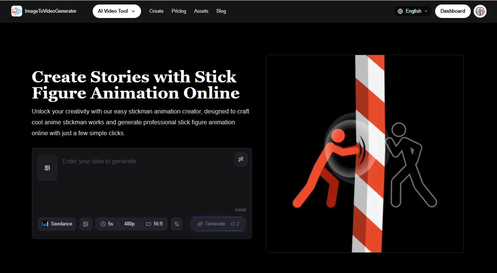This screenshot has height=273, width=497.
Task: Click the stick figure animation preview
Action: (364, 154)
